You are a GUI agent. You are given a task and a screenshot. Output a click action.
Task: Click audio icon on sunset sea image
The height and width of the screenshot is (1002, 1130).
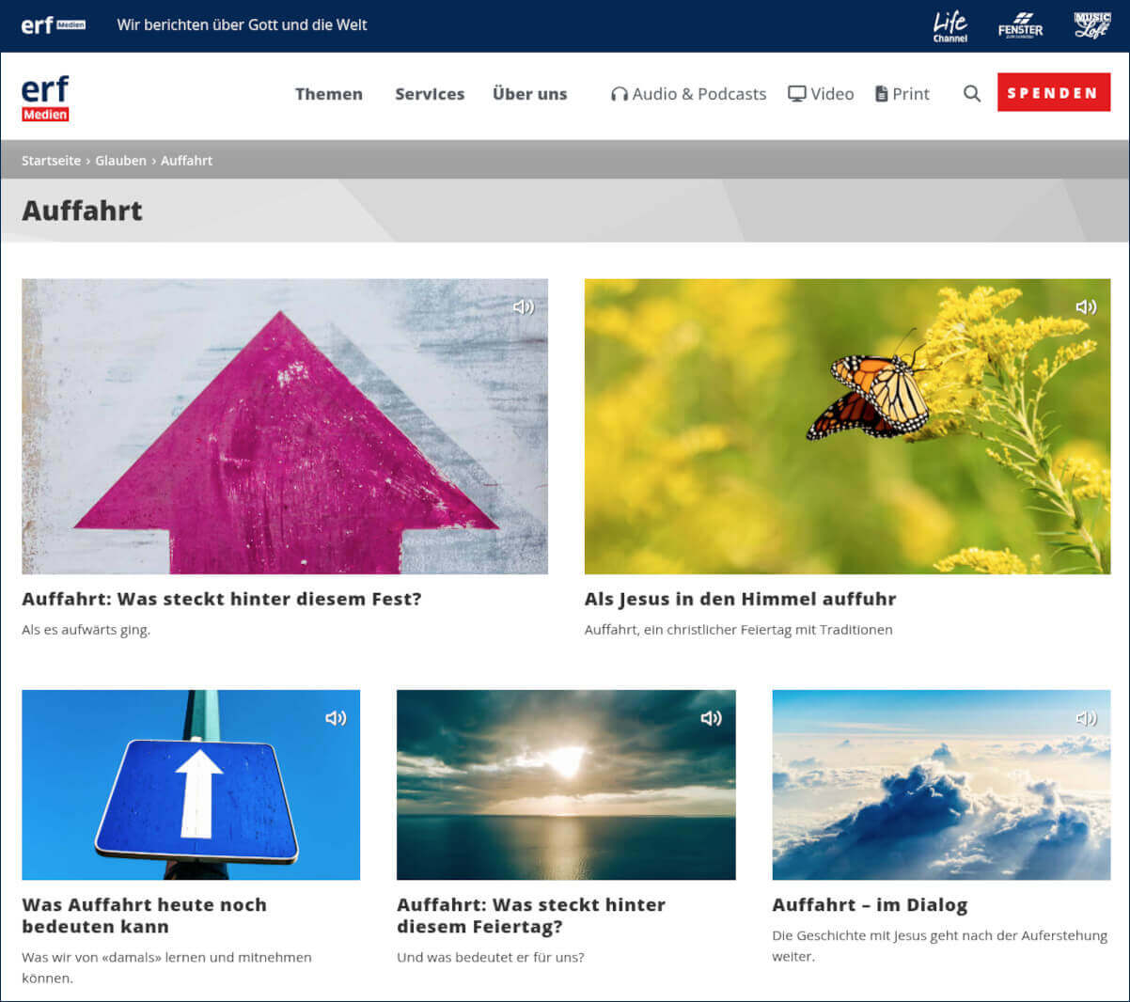click(x=711, y=718)
